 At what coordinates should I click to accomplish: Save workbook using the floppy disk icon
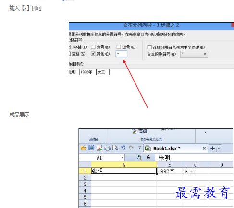[x=91, y=148]
